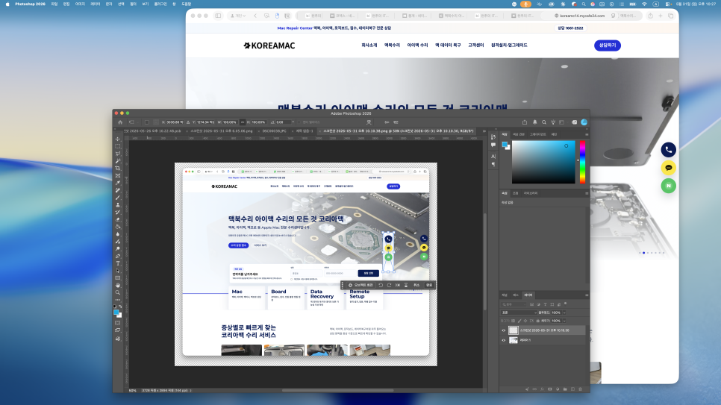The width and height of the screenshot is (721, 405).
Task: Open the 회사소개 link in site navigation
Action: (x=369, y=45)
